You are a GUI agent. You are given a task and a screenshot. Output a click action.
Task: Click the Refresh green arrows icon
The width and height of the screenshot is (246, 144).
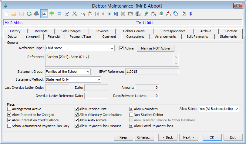coord(29,14)
